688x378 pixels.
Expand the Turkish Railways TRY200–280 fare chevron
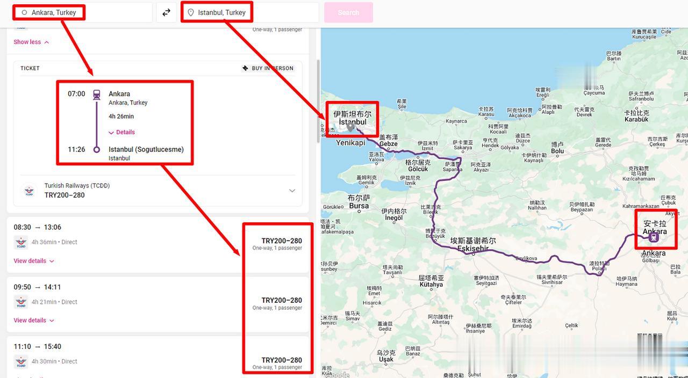pos(292,191)
